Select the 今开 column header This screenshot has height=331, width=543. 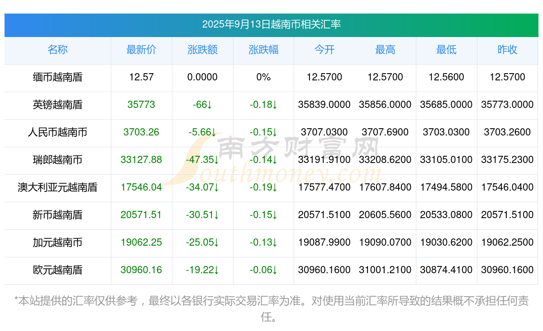click(324, 50)
